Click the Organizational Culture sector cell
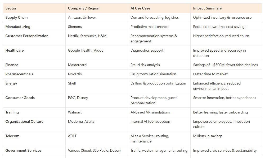The image size is (265, 158). point(24,122)
